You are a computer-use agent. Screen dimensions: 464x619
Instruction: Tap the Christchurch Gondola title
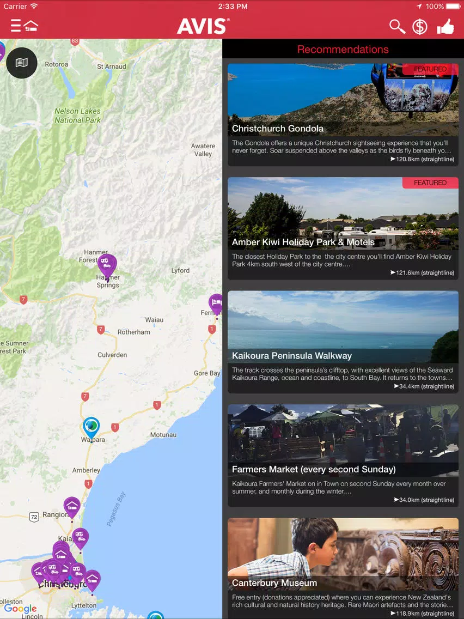coord(278,129)
